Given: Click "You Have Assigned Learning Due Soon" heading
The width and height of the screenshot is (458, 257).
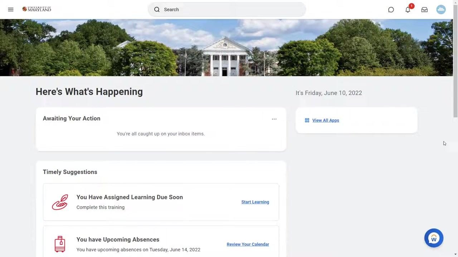Looking at the screenshot, I should pyautogui.click(x=130, y=197).
